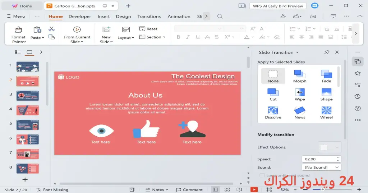Open the Animation ribbon tab
This screenshot has height=193, width=368.
tap(179, 17)
